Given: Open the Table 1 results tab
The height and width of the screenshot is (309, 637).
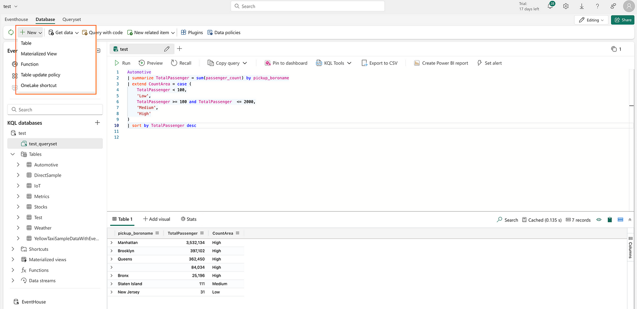Looking at the screenshot, I should point(122,219).
